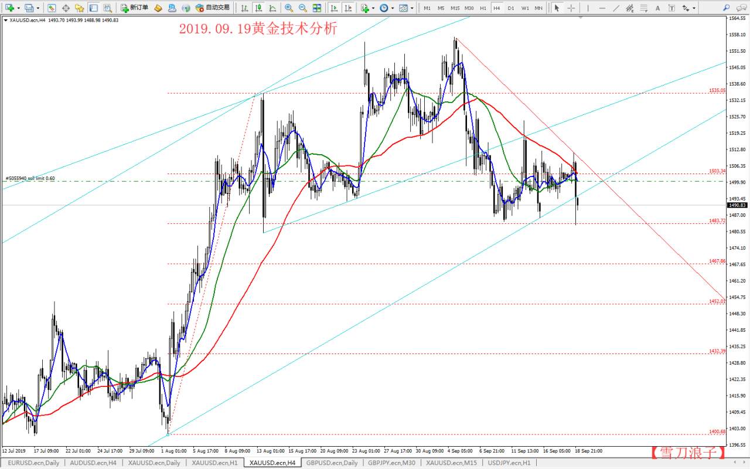Screen dimensions: 750x469
Task: Click the 1483.72 Fibonacci level label
Action: (717, 221)
